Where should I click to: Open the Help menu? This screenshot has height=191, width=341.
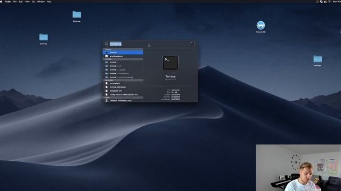pyautogui.click(x=49, y=2)
